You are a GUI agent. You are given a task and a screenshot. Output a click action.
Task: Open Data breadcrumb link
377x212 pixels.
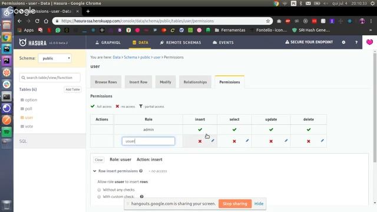117,57
